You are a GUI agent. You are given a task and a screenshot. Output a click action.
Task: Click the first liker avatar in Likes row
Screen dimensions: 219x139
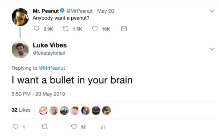coord(43,111)
